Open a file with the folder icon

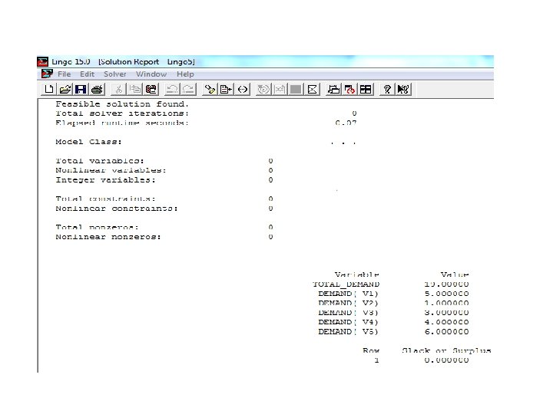[65, 90]
